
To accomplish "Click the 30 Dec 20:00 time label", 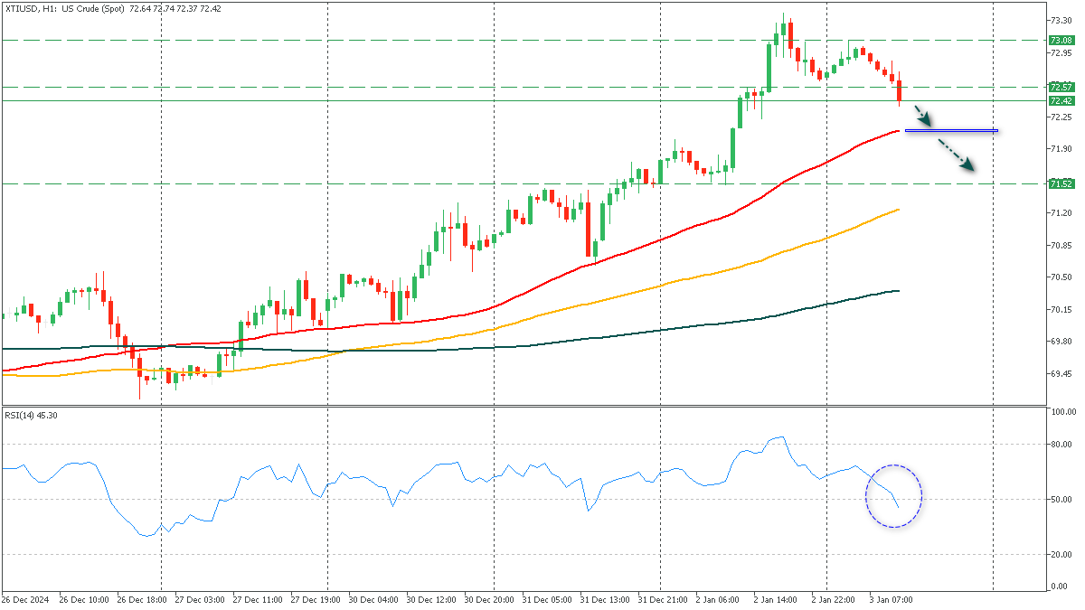I will click(489, 599).
